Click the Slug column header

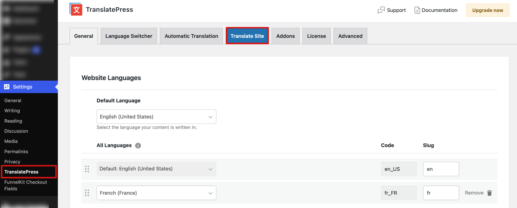pyautogui.click(x=428, y=145)
